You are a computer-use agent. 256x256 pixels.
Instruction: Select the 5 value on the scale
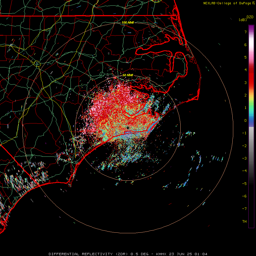click(245, 57)
